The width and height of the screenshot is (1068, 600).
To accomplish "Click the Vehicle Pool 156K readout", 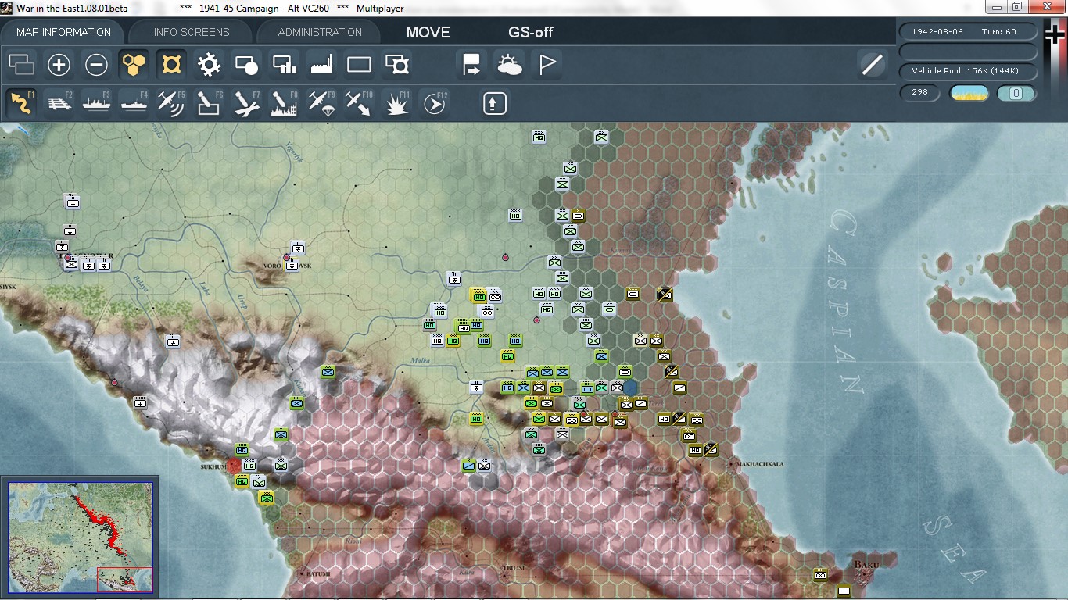I will [x=969, y=71].
